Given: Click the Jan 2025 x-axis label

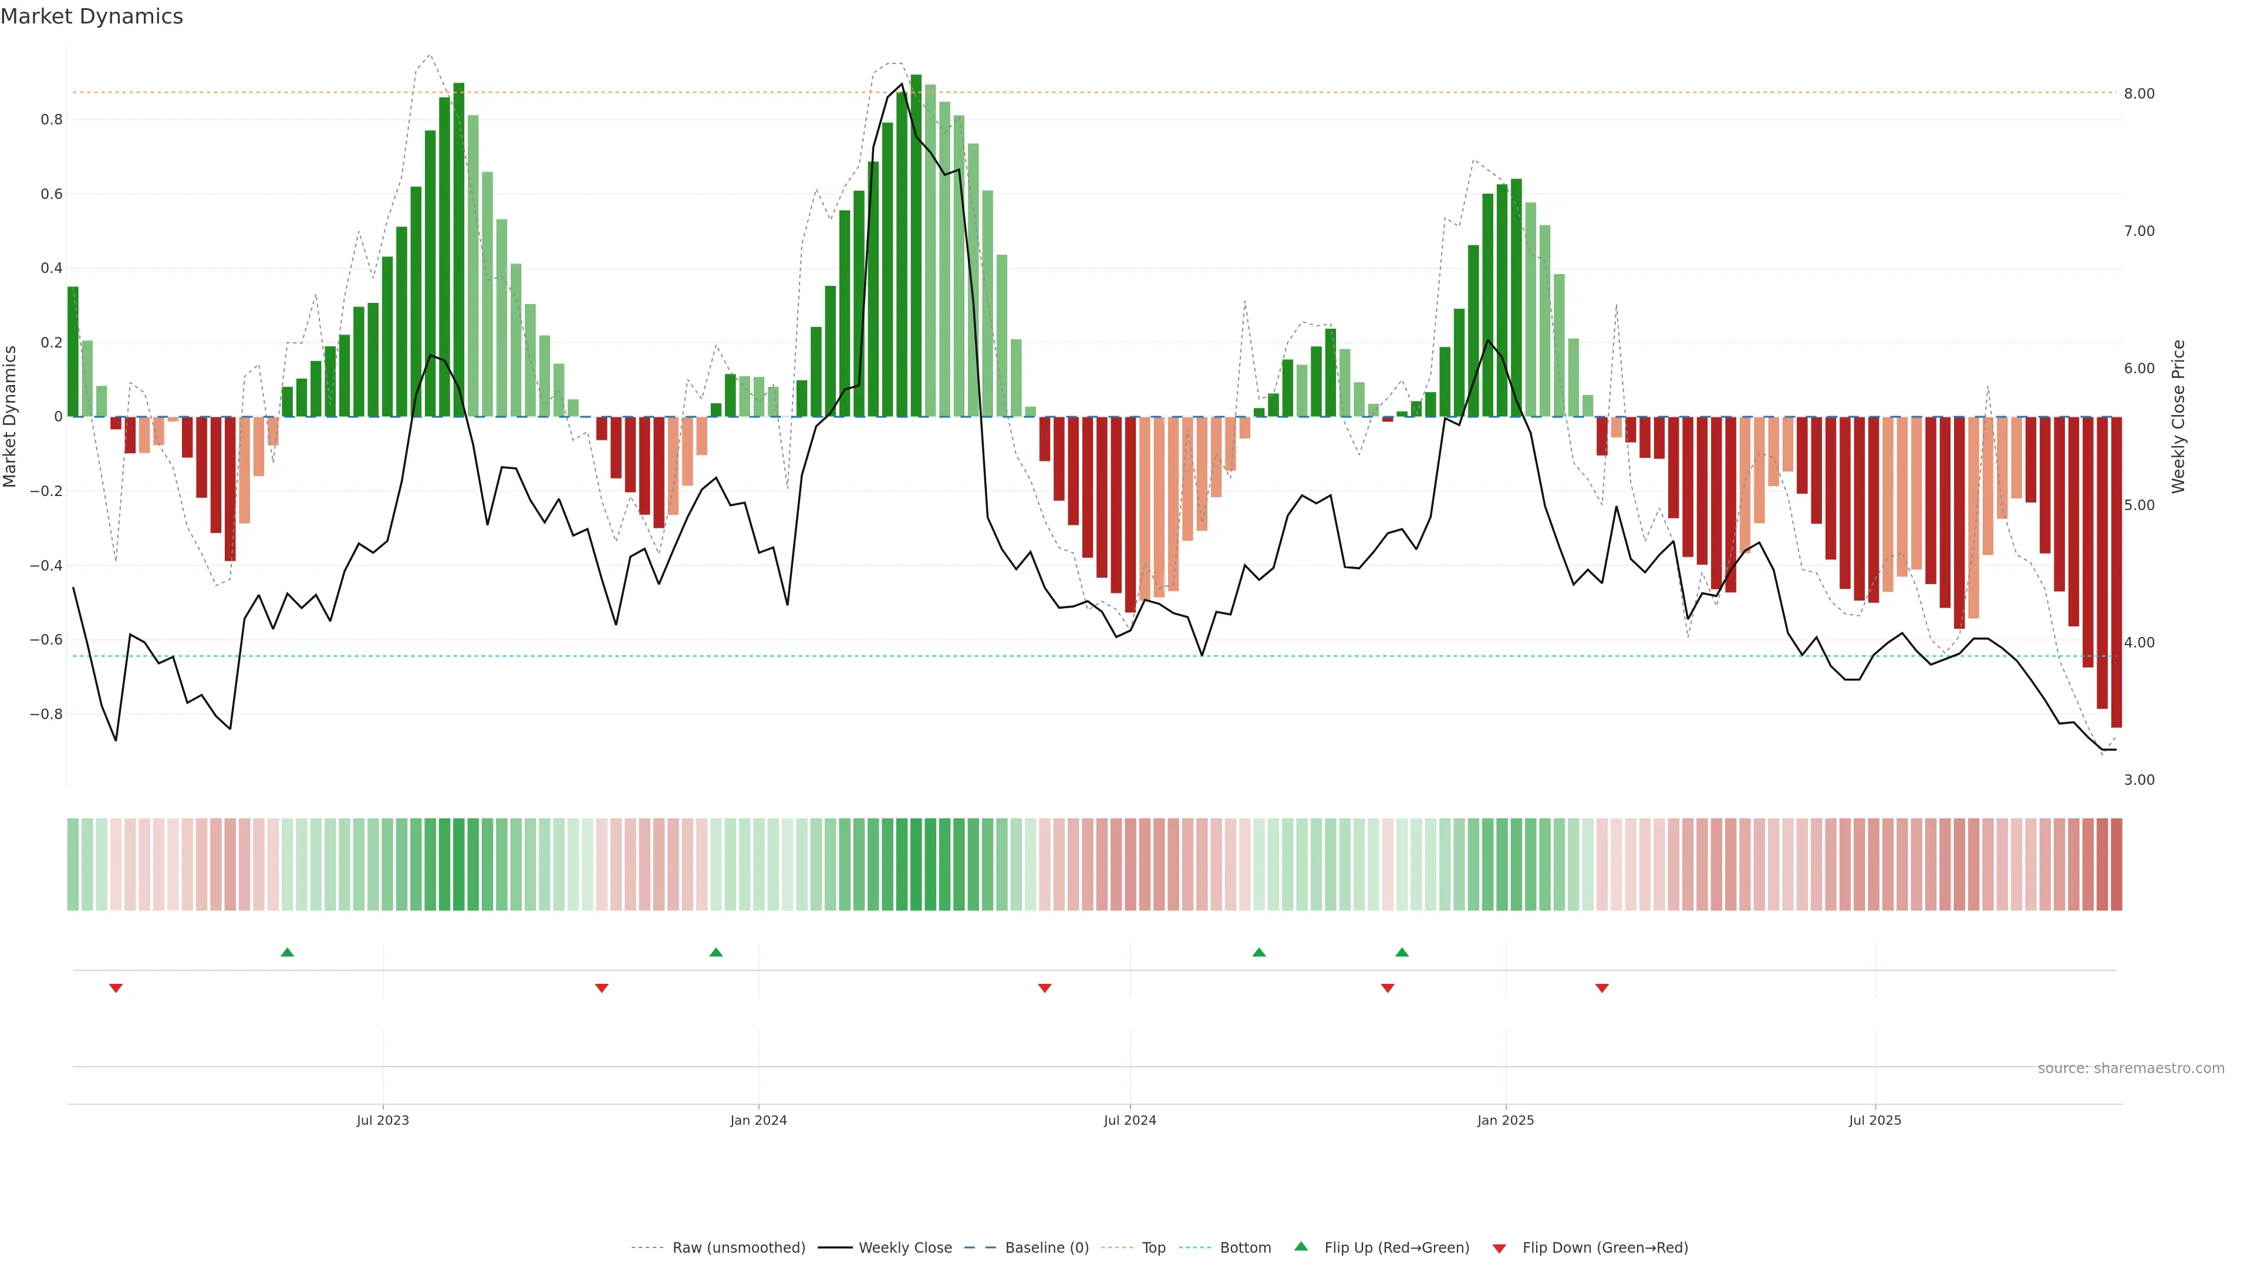Looking at the screenshot, I should click(x=1505, y=1120).
